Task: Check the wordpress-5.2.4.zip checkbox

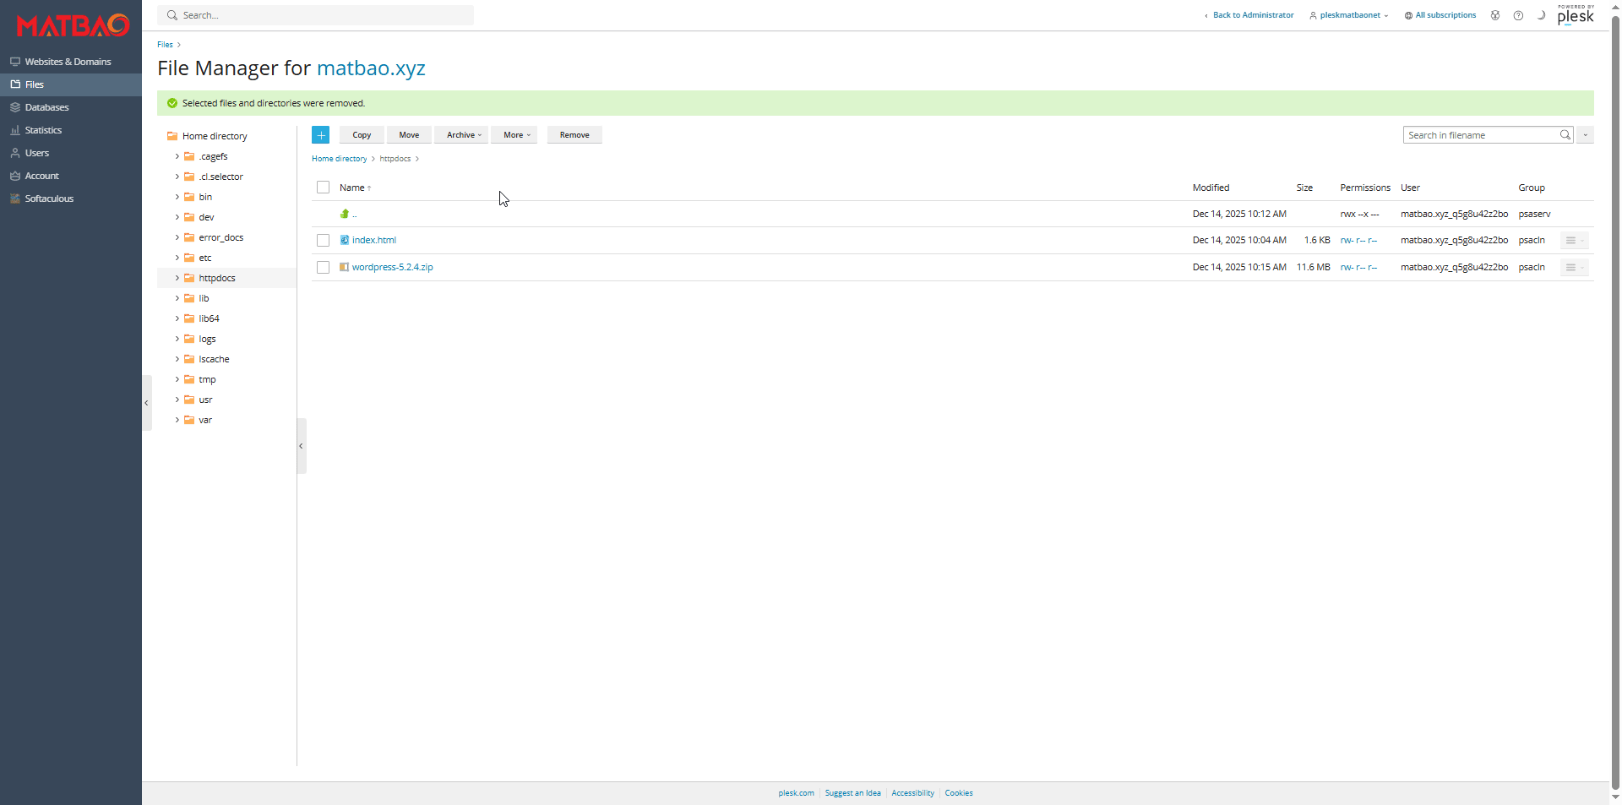Action: [x=323, y=268]
